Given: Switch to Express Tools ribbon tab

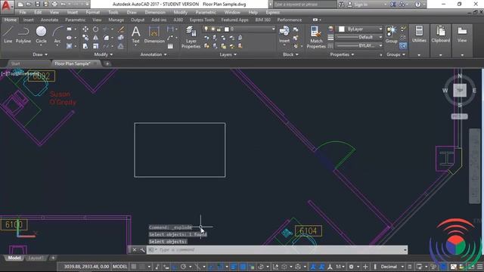Looking at the screenshot, I should click(202, 20).
